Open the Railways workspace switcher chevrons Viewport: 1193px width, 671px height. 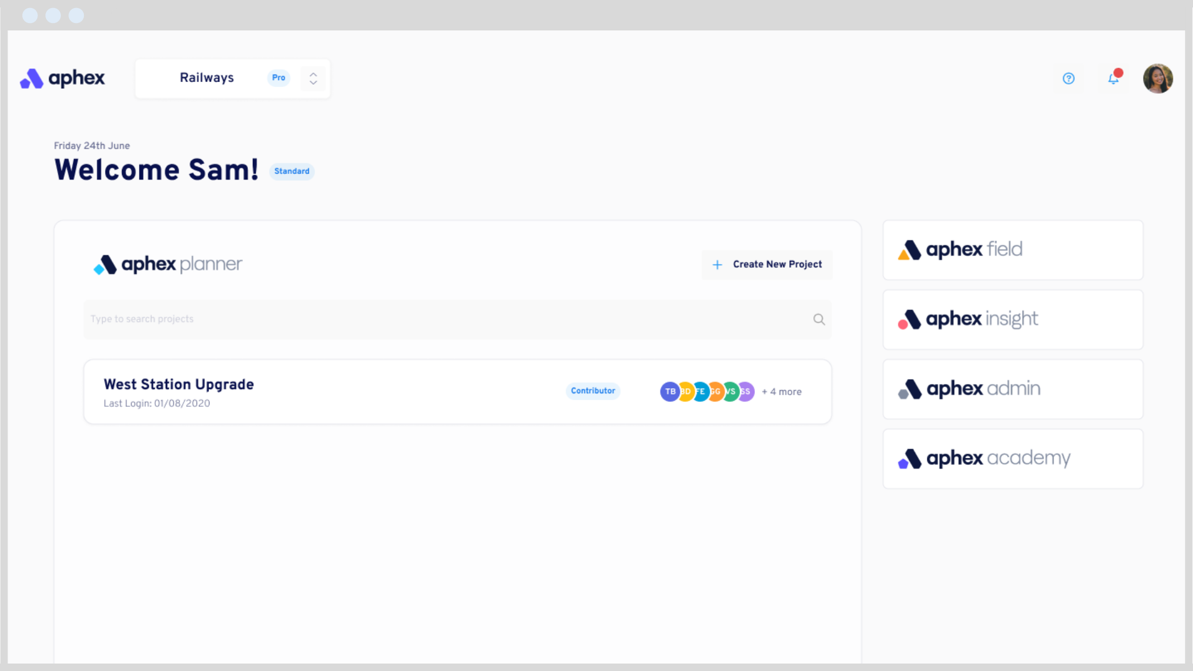[313, 78]
